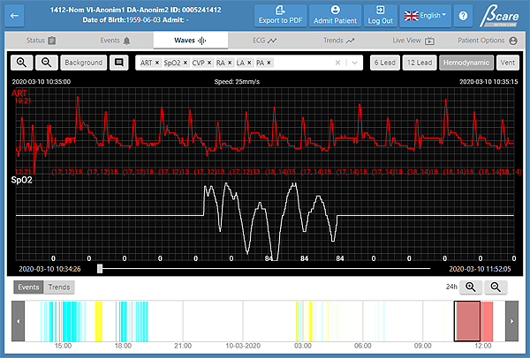Open the Trends tab in the top bar
This screenshot has height=358, width=530.
(x=338, y=41)
